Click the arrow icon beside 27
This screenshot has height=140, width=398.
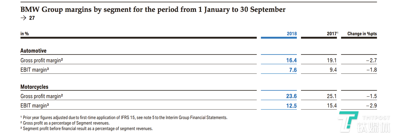[x=23, y=18]
